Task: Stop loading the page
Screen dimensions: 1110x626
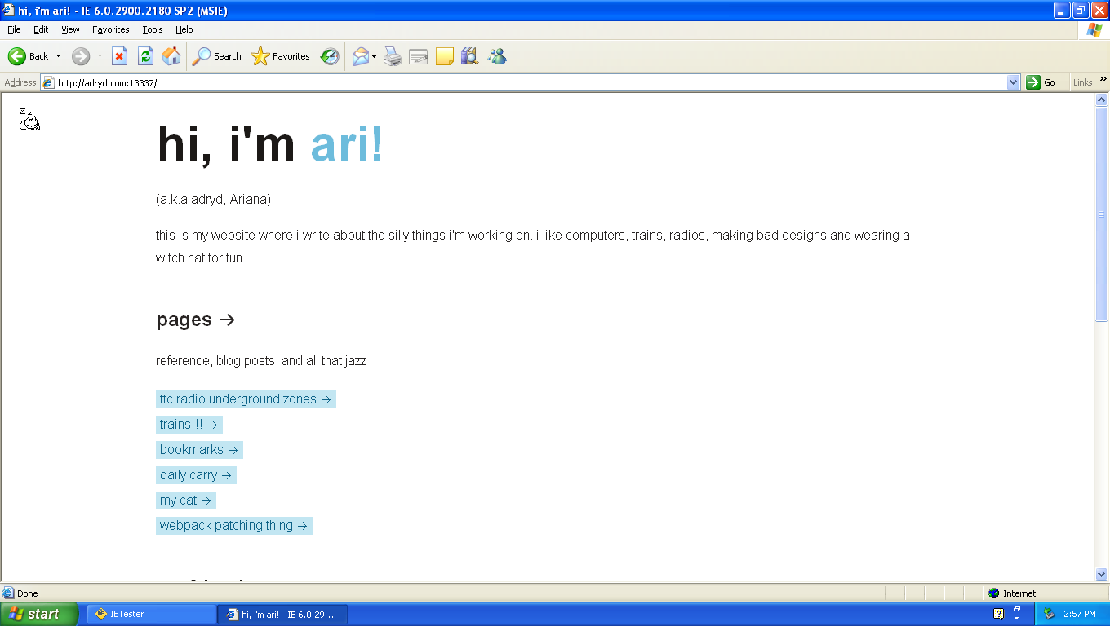Action: pyautogui.click(x=120, y=55)
